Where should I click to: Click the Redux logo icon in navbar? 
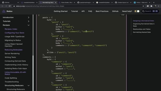click(x=4, y=11)
